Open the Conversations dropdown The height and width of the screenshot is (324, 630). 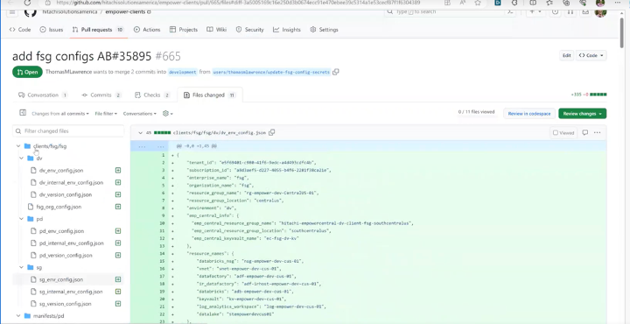pos(140,114)
